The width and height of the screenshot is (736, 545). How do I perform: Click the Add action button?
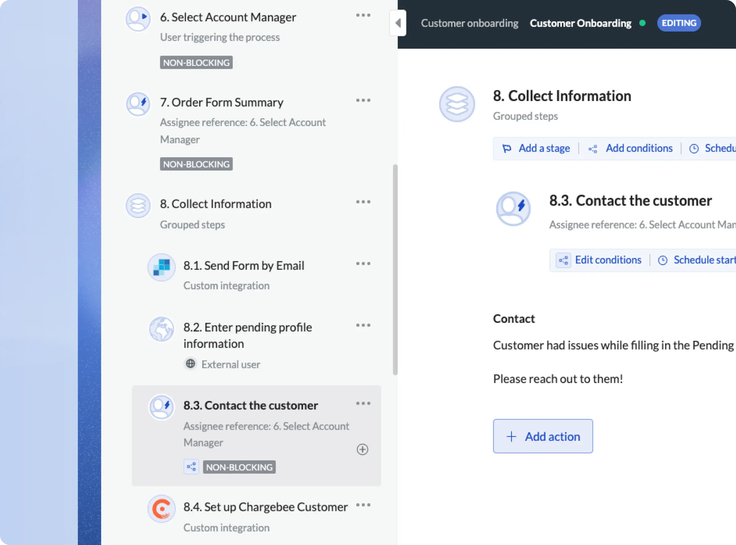[x=543, y=436]
